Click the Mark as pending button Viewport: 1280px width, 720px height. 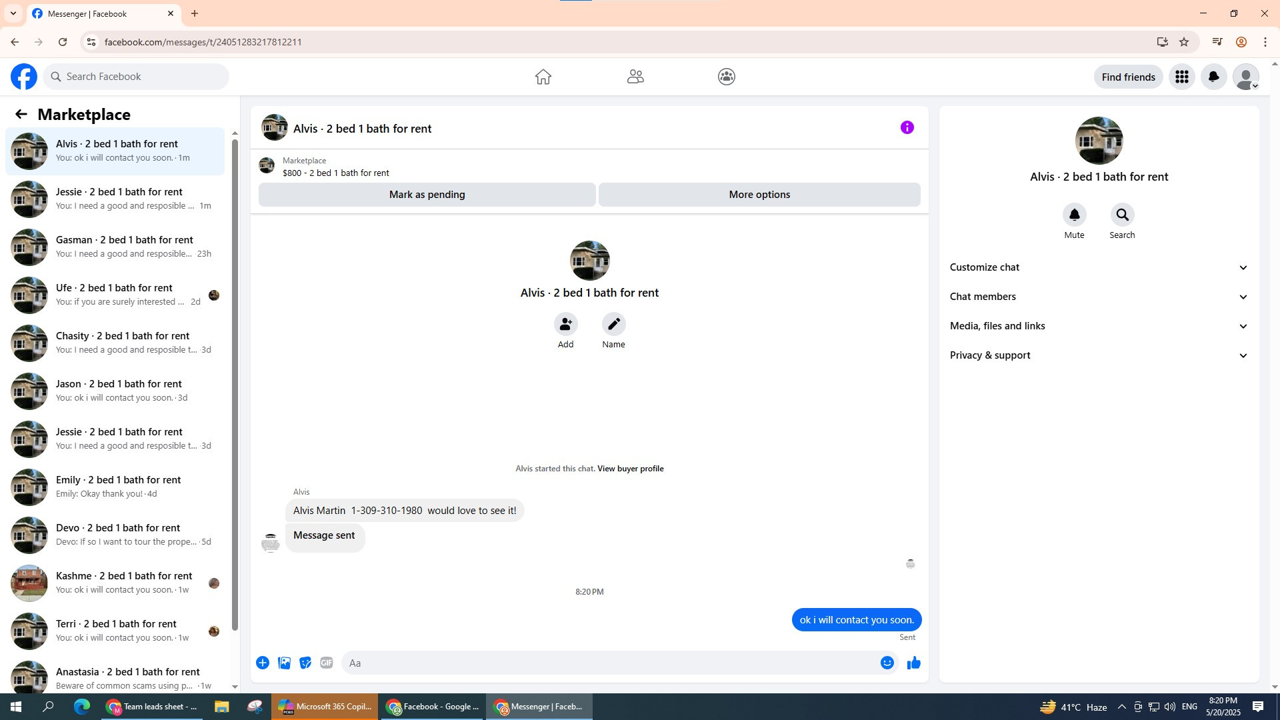(427, 195)
